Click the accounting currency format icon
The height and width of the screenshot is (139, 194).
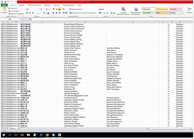(100, 13)
